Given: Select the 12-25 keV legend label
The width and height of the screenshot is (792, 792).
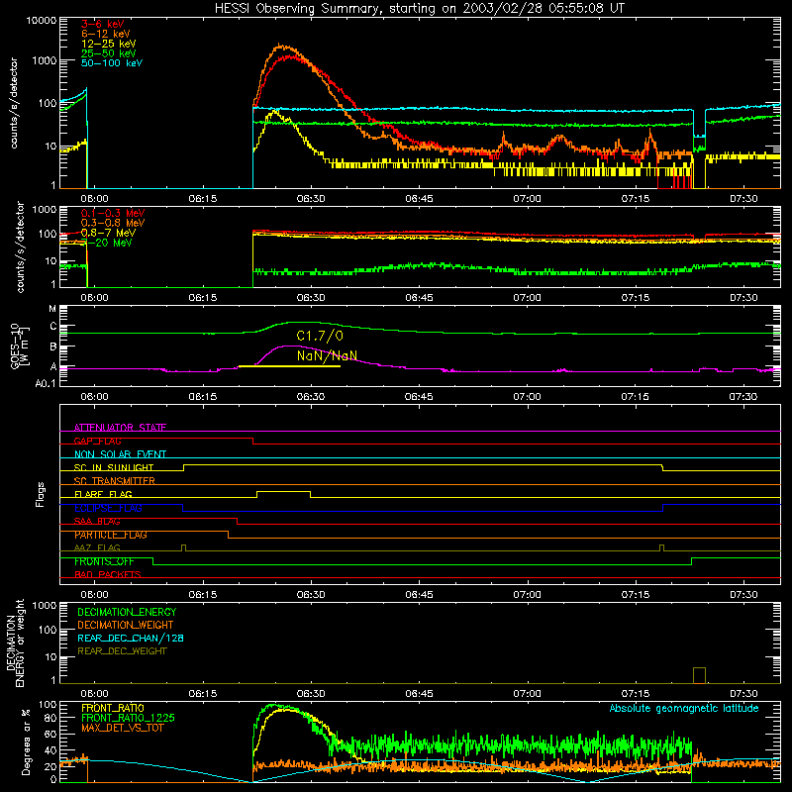Looking at the screenshot, I should point(109,44).
